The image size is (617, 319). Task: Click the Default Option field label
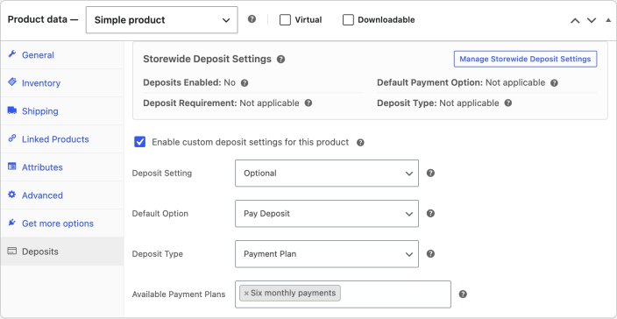pyautogui.click(x=160, y=214)
